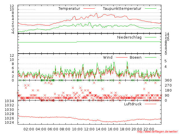
Task: Click the Boeen legend label
Action: click(136, 57)
